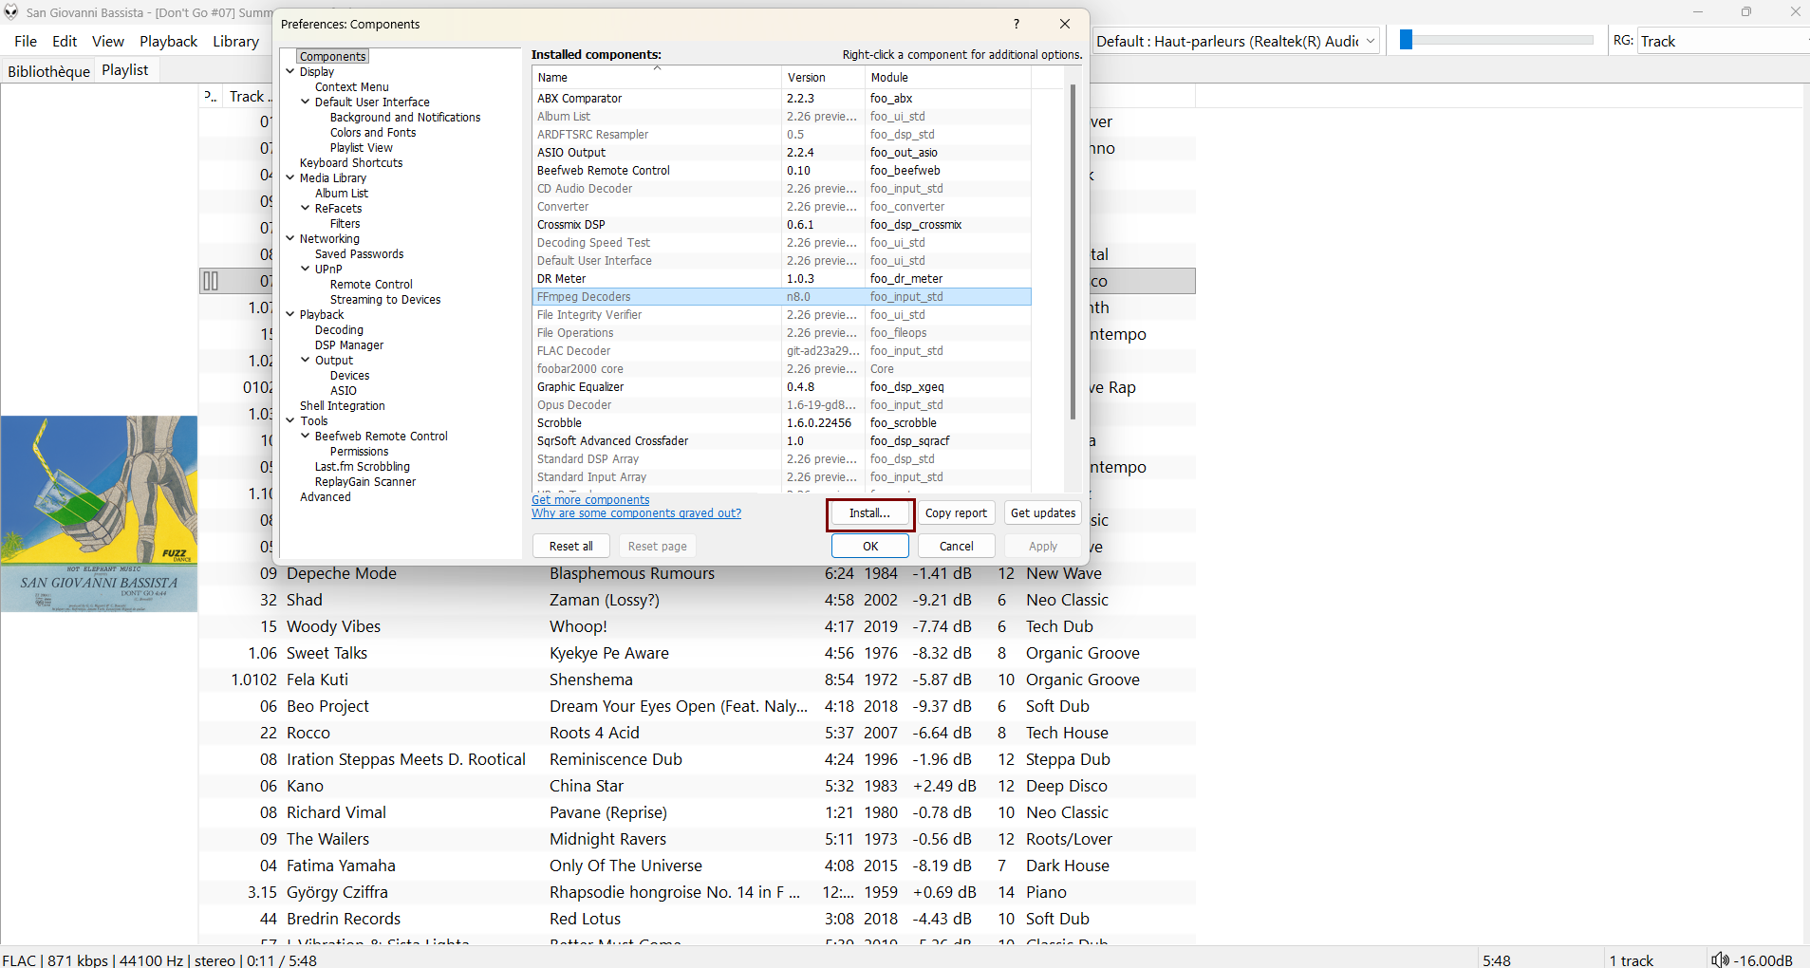The width and height of the screenshot is (1810, 968).
Task: Sort components by Module column header
Action: click(947, 78)
